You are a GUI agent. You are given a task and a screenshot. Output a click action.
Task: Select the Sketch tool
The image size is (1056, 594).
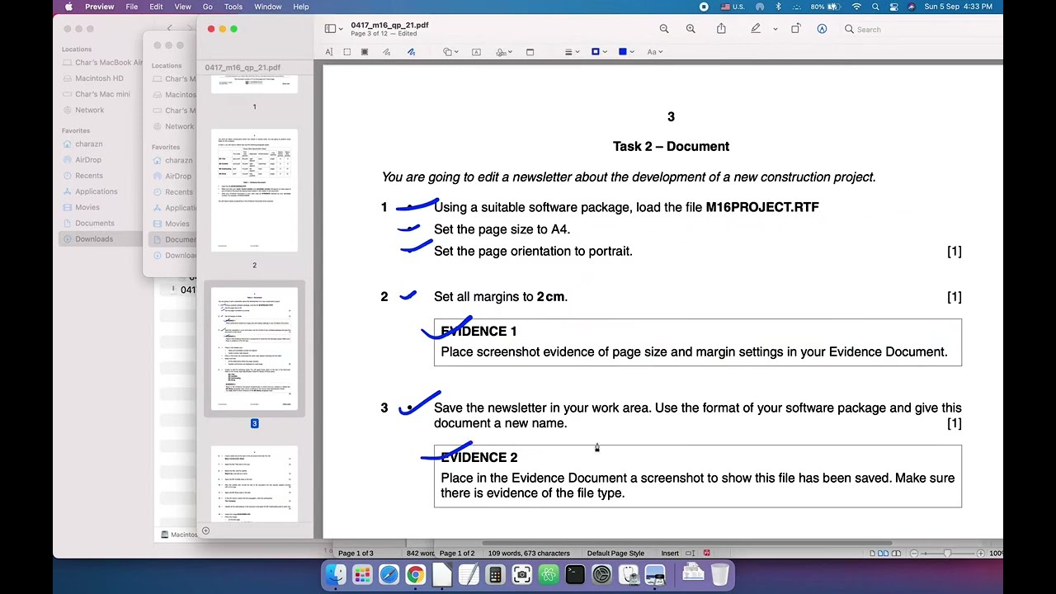pyautogui.click(x=386, y=52)
